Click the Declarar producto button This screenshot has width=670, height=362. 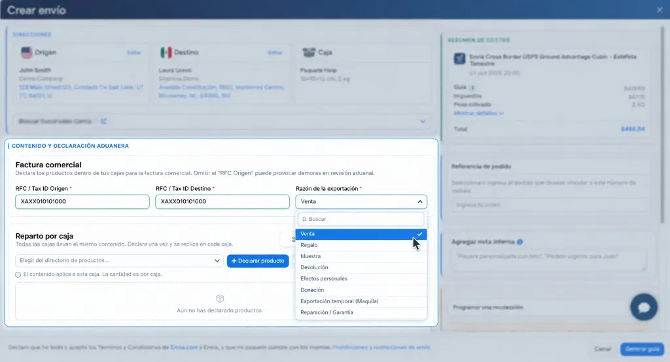(x=258, y=261)
